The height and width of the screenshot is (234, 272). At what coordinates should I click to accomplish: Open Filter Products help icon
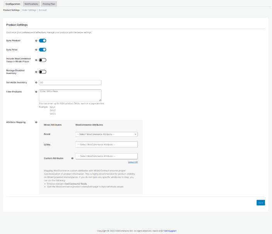coord(36,92)
